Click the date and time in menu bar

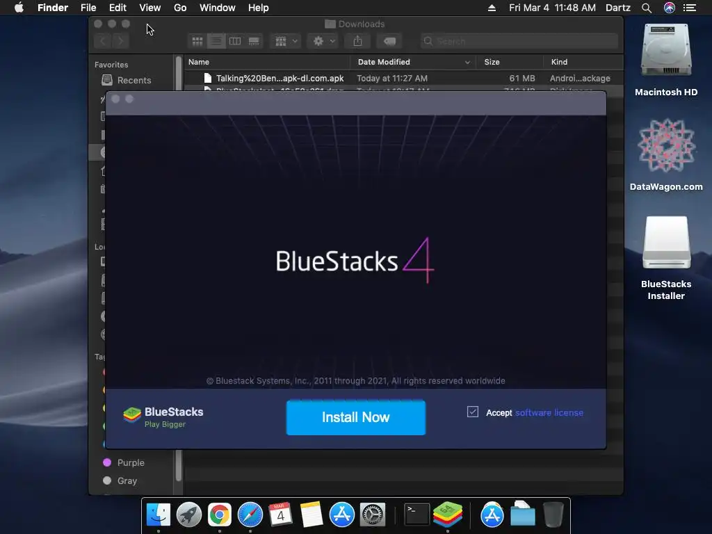click(552, 8)
